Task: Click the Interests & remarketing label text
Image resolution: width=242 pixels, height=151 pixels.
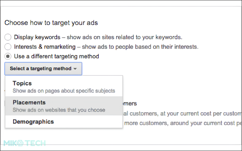Action: point(45,47)
